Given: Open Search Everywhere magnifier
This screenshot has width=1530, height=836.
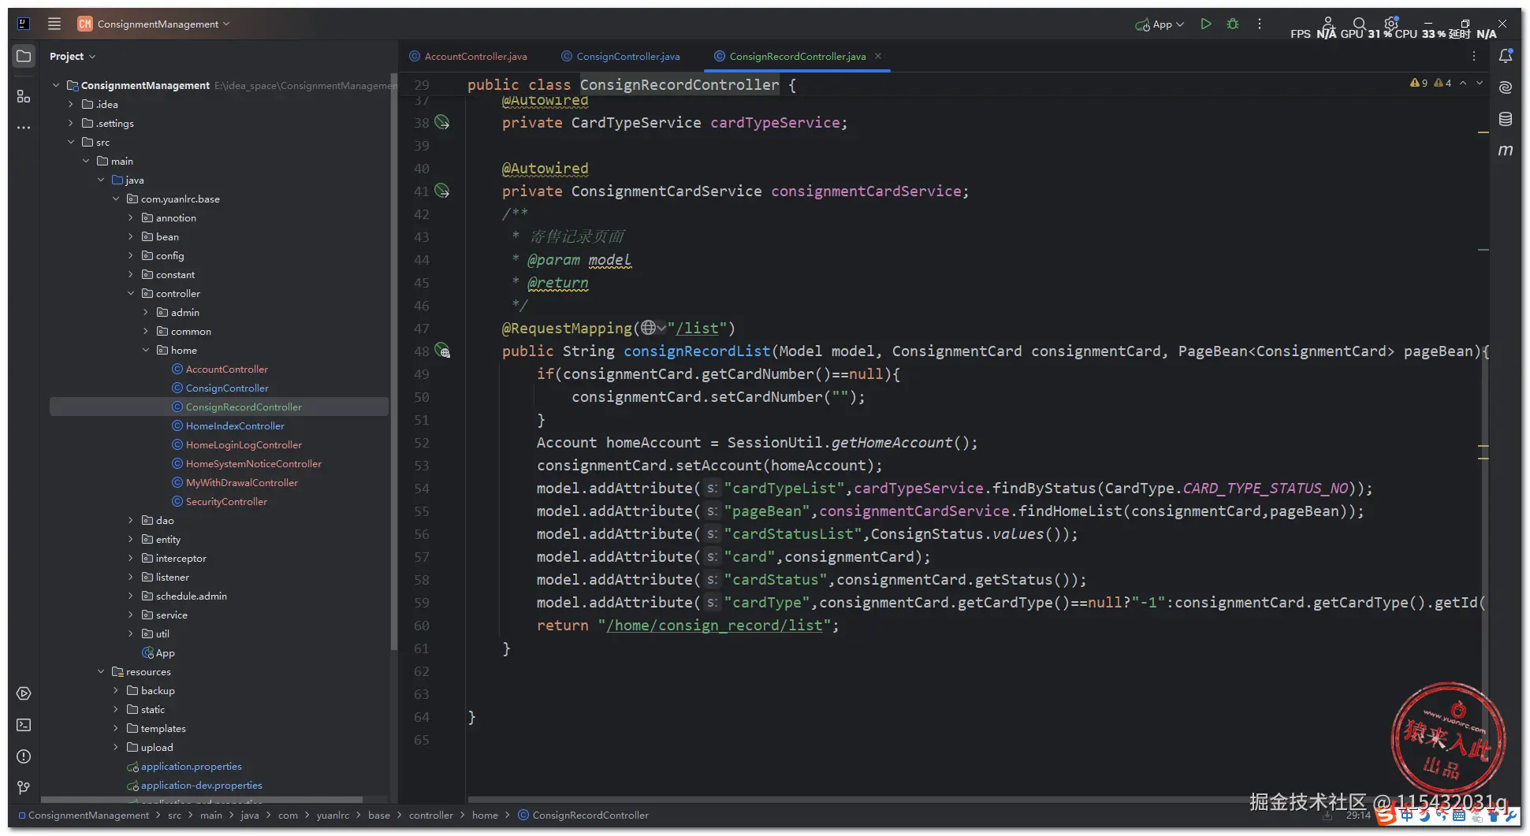Looking at the screenshot, I should click(x=1359, y=24).
